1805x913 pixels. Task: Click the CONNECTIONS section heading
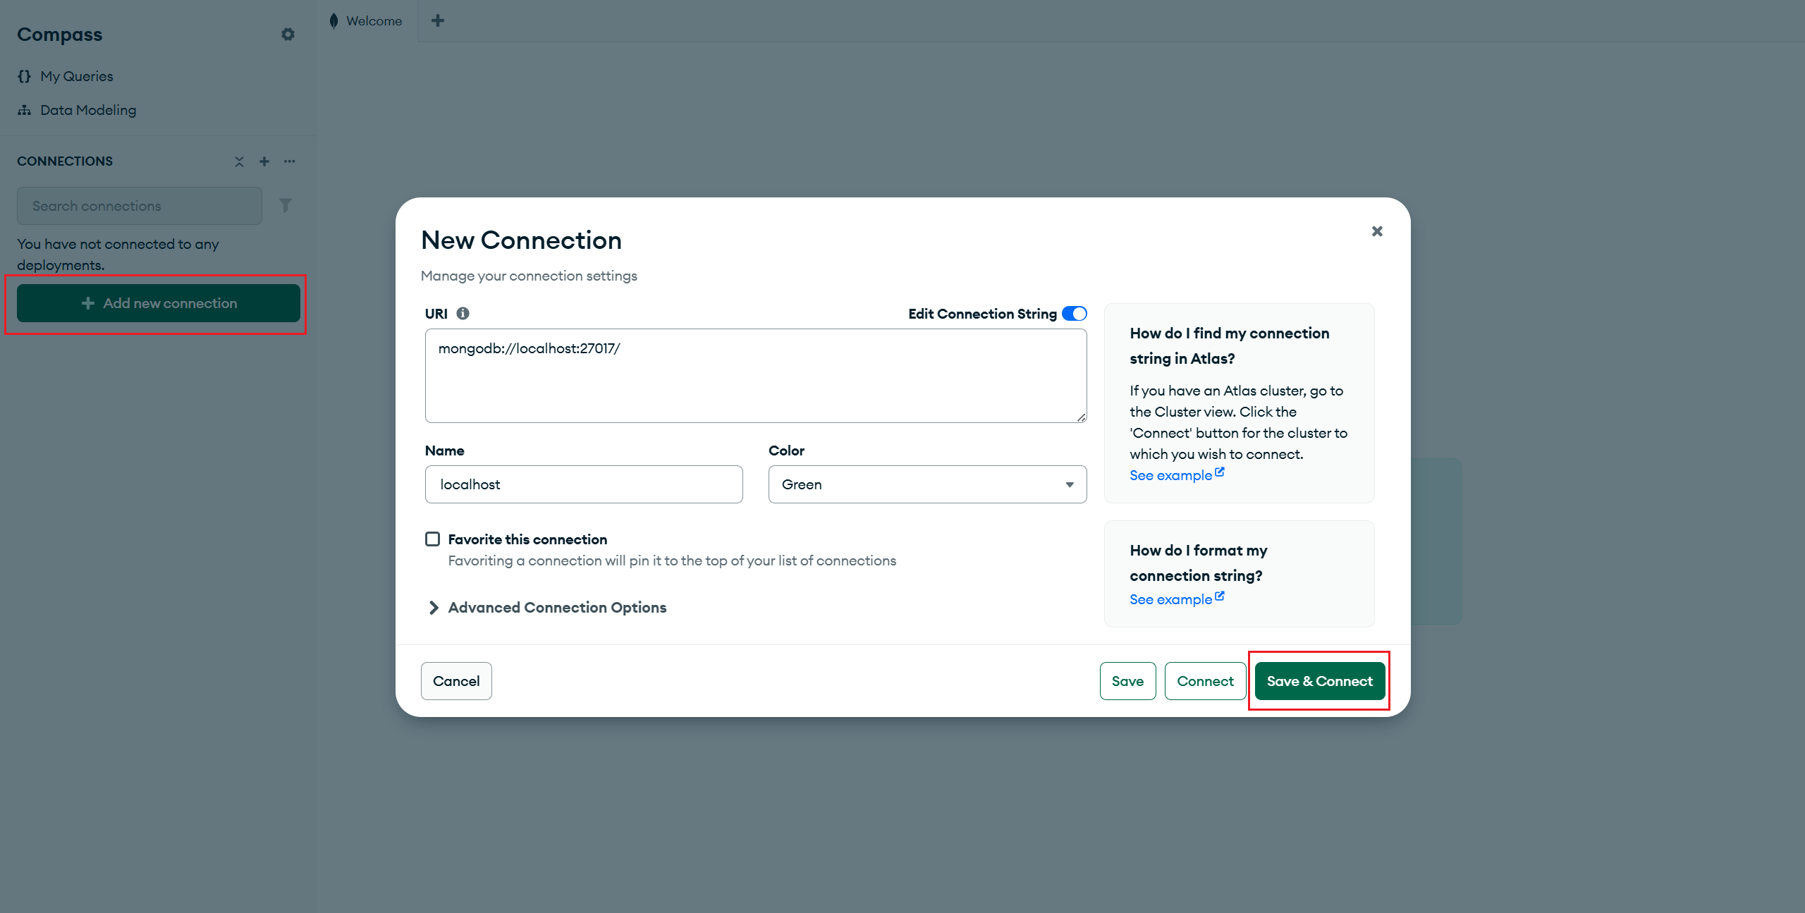pyautogui.click(x=65, y=161)
